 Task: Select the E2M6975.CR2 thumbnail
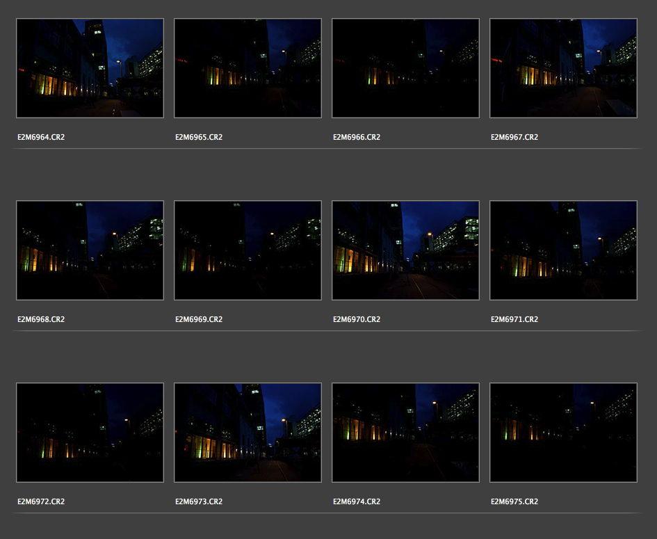pos(563,433)
